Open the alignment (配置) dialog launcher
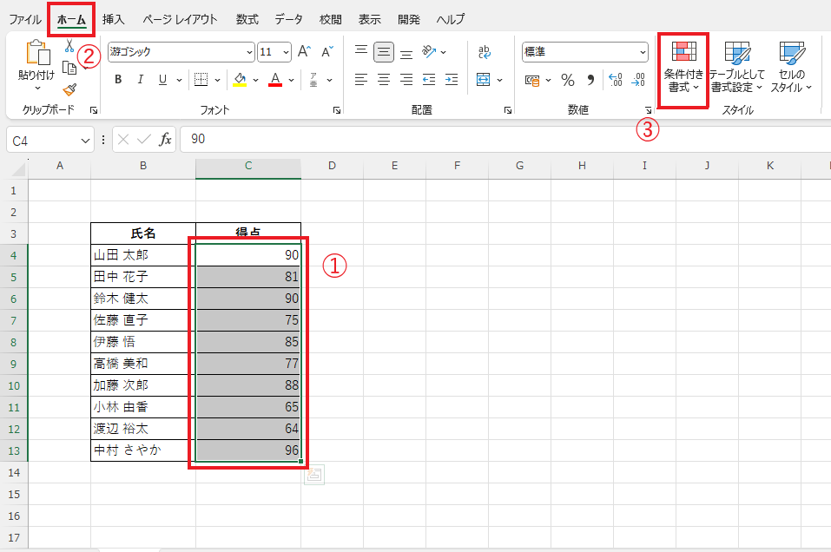This screenshot has width=831, height=552. [508, 110]
